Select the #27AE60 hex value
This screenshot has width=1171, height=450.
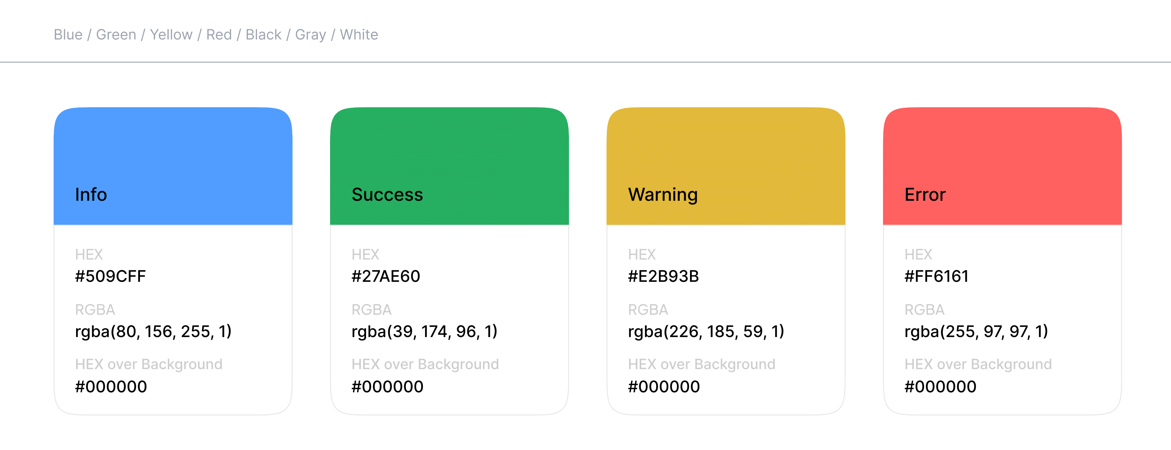(x=386, y=276)
